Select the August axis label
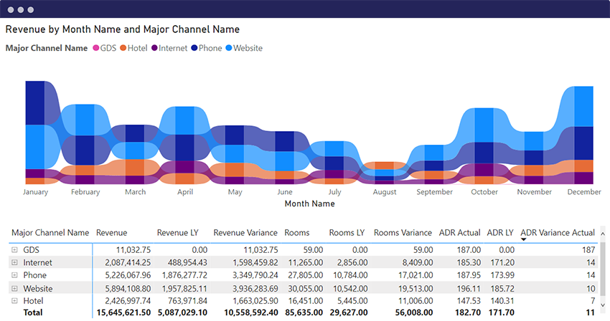 (385, 192)
